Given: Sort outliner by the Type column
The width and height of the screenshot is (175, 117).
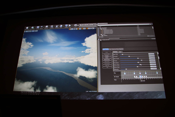Looking at the screenshot, I should (x=138, y=26).
